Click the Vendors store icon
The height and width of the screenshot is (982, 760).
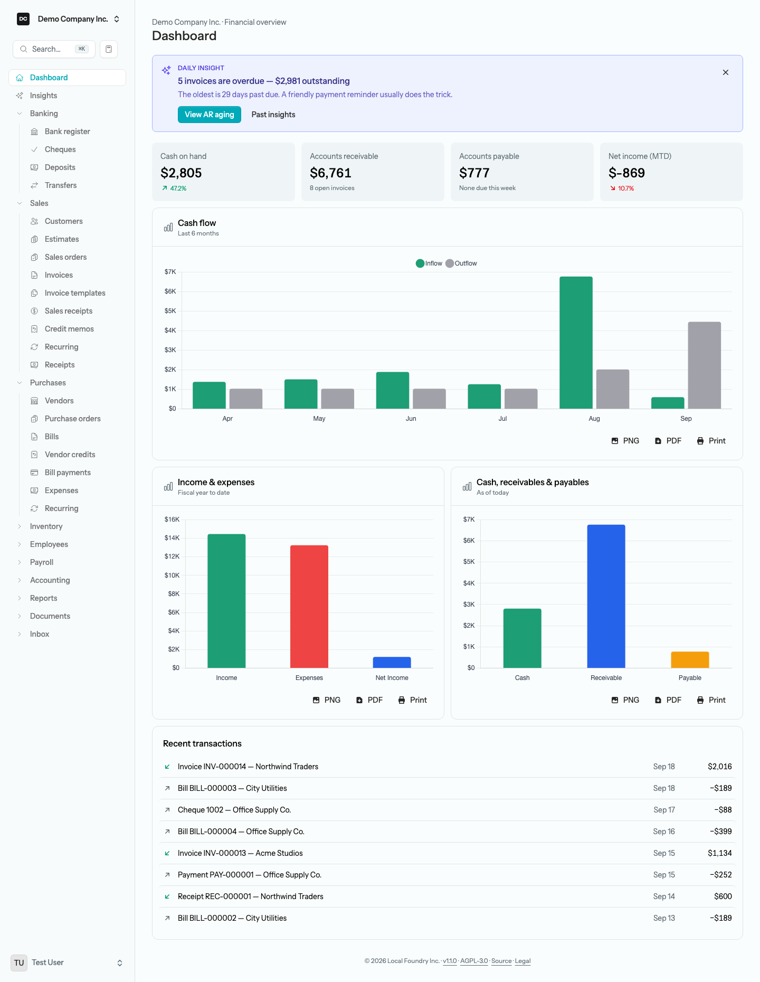pyautogui.click(x=34, y=401)
